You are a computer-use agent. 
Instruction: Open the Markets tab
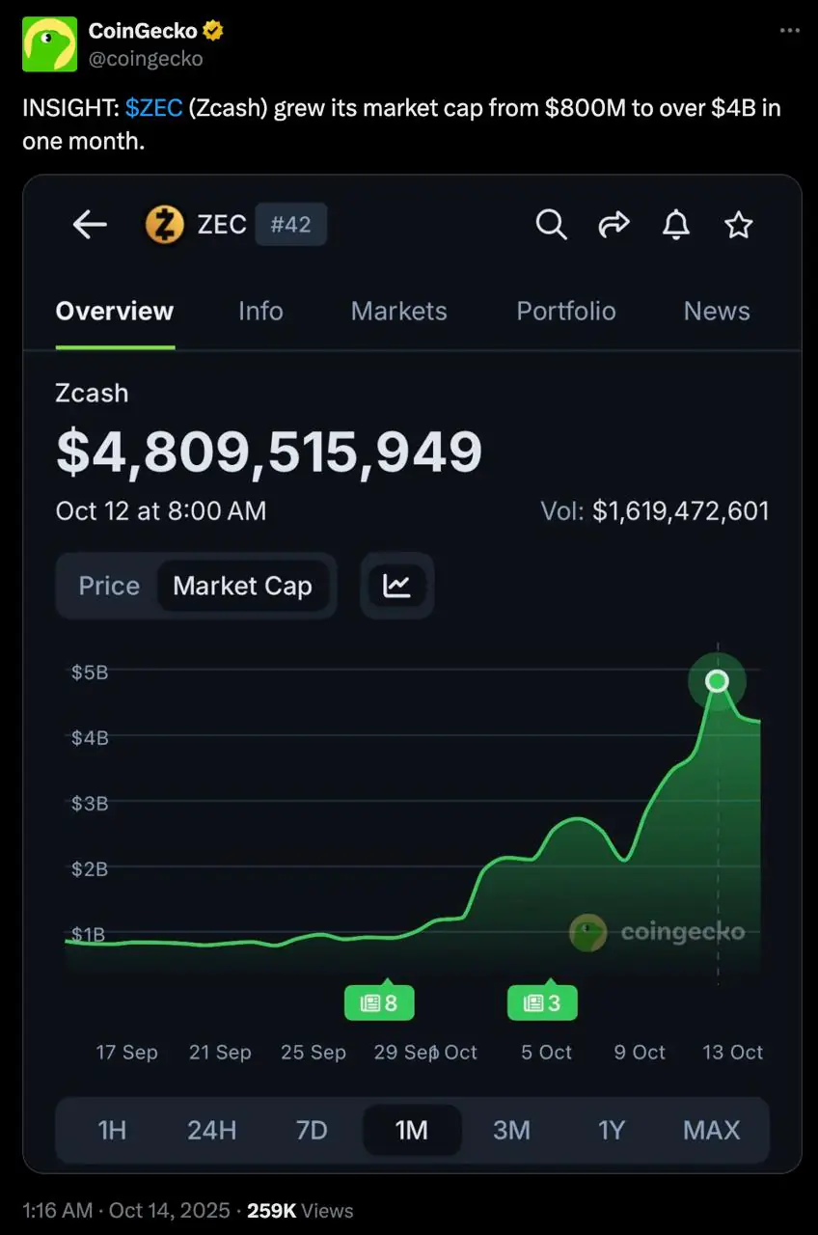point(398,311)
